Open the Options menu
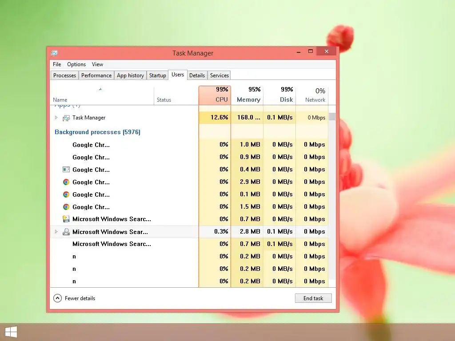This screenshot has height=341, width=455. point(76,64)
